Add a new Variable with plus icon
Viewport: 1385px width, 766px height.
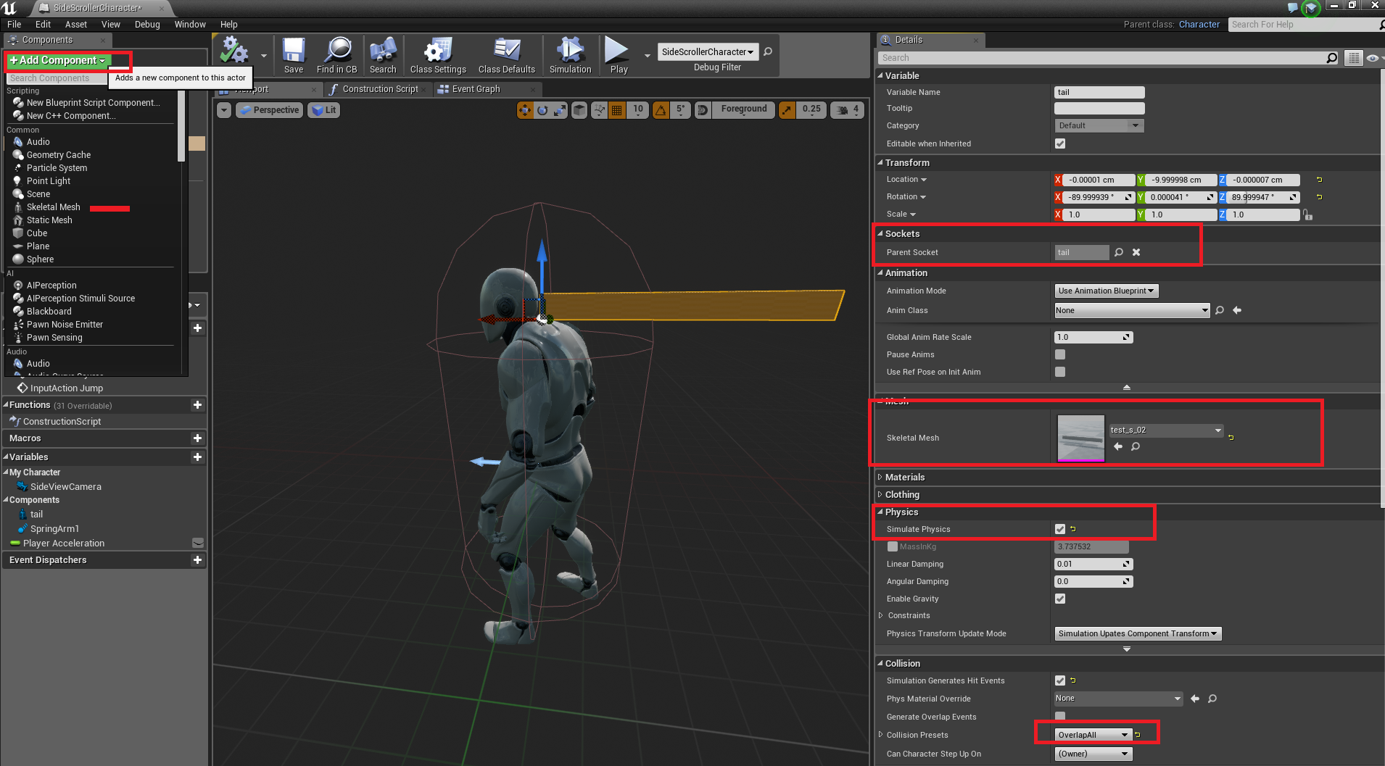197,457
